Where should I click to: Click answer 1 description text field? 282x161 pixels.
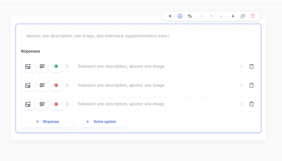coord(153,66)
